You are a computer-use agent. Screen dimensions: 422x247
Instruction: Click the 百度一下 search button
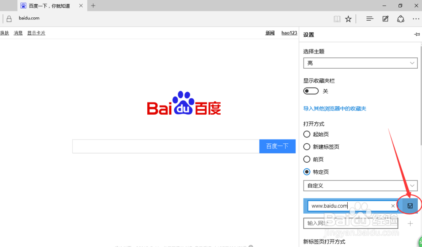click(x=277, y=146)
